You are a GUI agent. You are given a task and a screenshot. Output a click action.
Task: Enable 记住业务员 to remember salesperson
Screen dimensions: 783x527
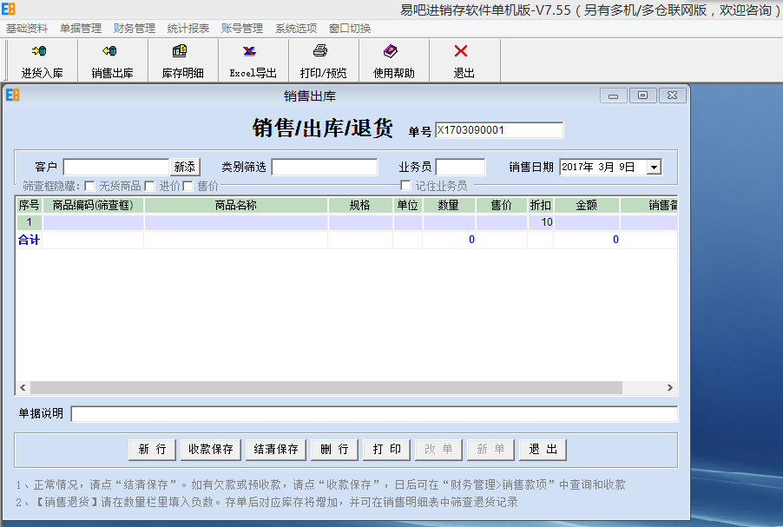(x=405, y=185)
